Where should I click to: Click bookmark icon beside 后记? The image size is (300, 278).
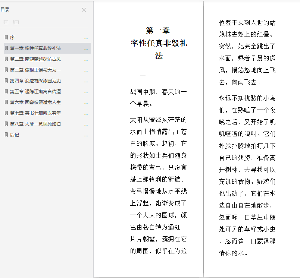click(6, 135)
